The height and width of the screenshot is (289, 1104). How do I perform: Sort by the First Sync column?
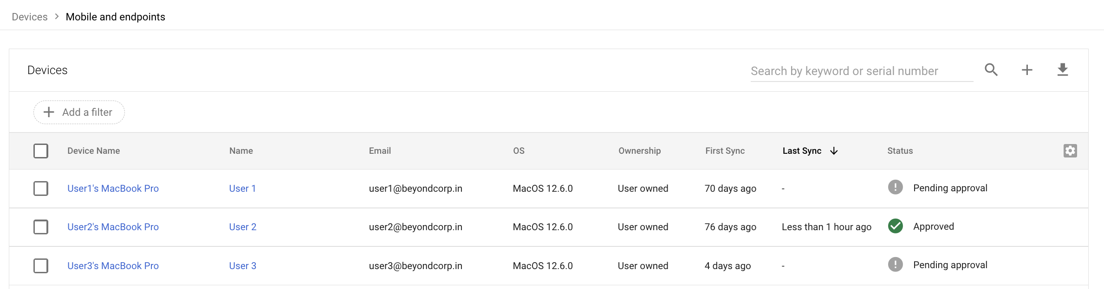pos(725,151)
